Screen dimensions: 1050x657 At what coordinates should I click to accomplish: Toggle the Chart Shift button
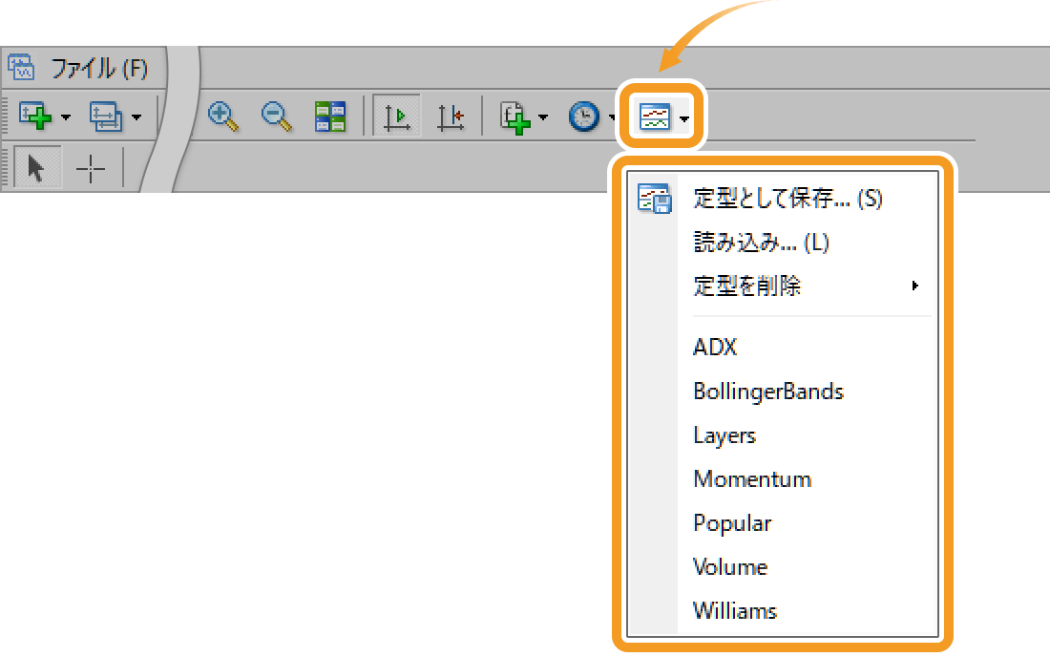pos(451,117)
